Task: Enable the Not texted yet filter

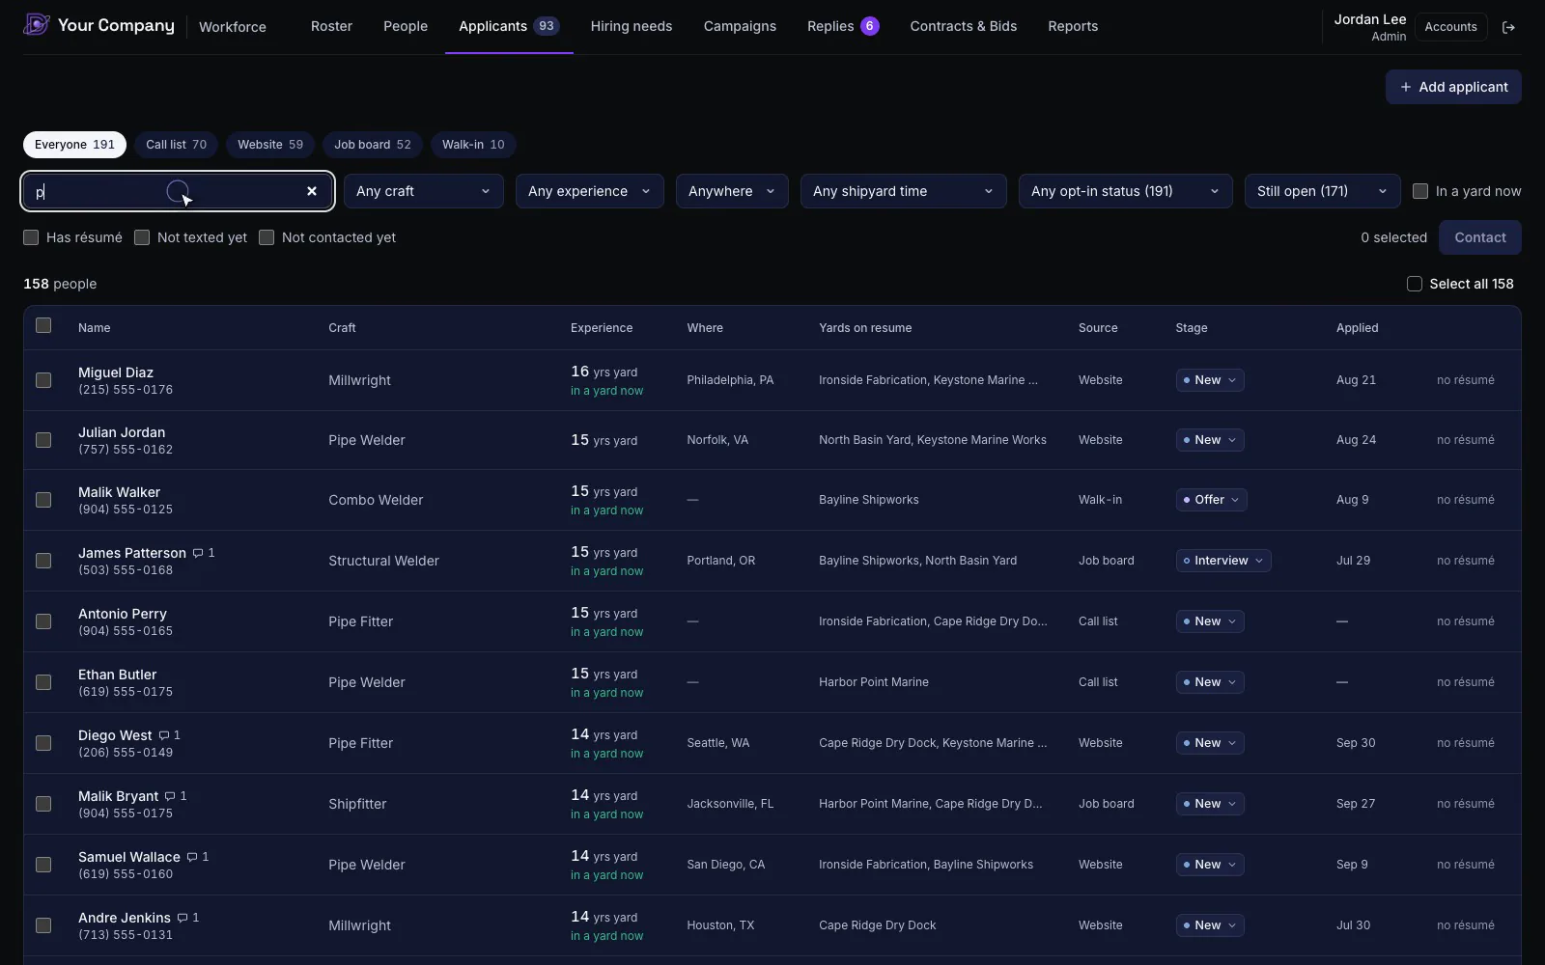Action: pos(142,237)
